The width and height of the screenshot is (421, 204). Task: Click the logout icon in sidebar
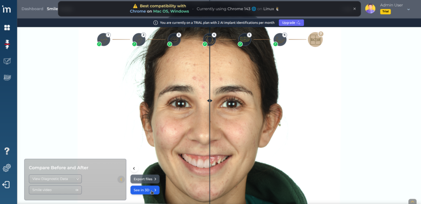(7, 185)
